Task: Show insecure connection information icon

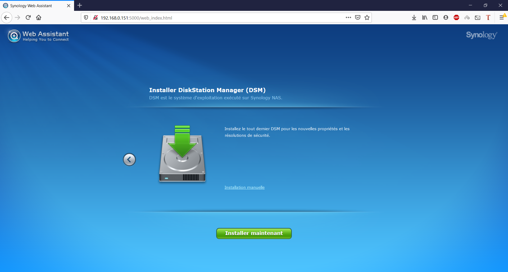Action: pyautogui.click(x=95, y=18)
